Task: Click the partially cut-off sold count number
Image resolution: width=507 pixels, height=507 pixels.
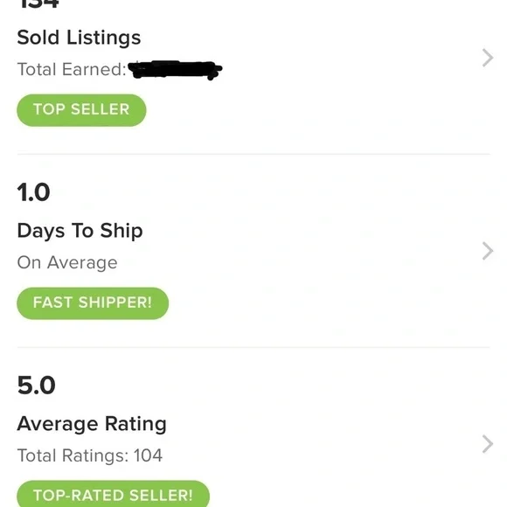Action: (x=38, y=3)
